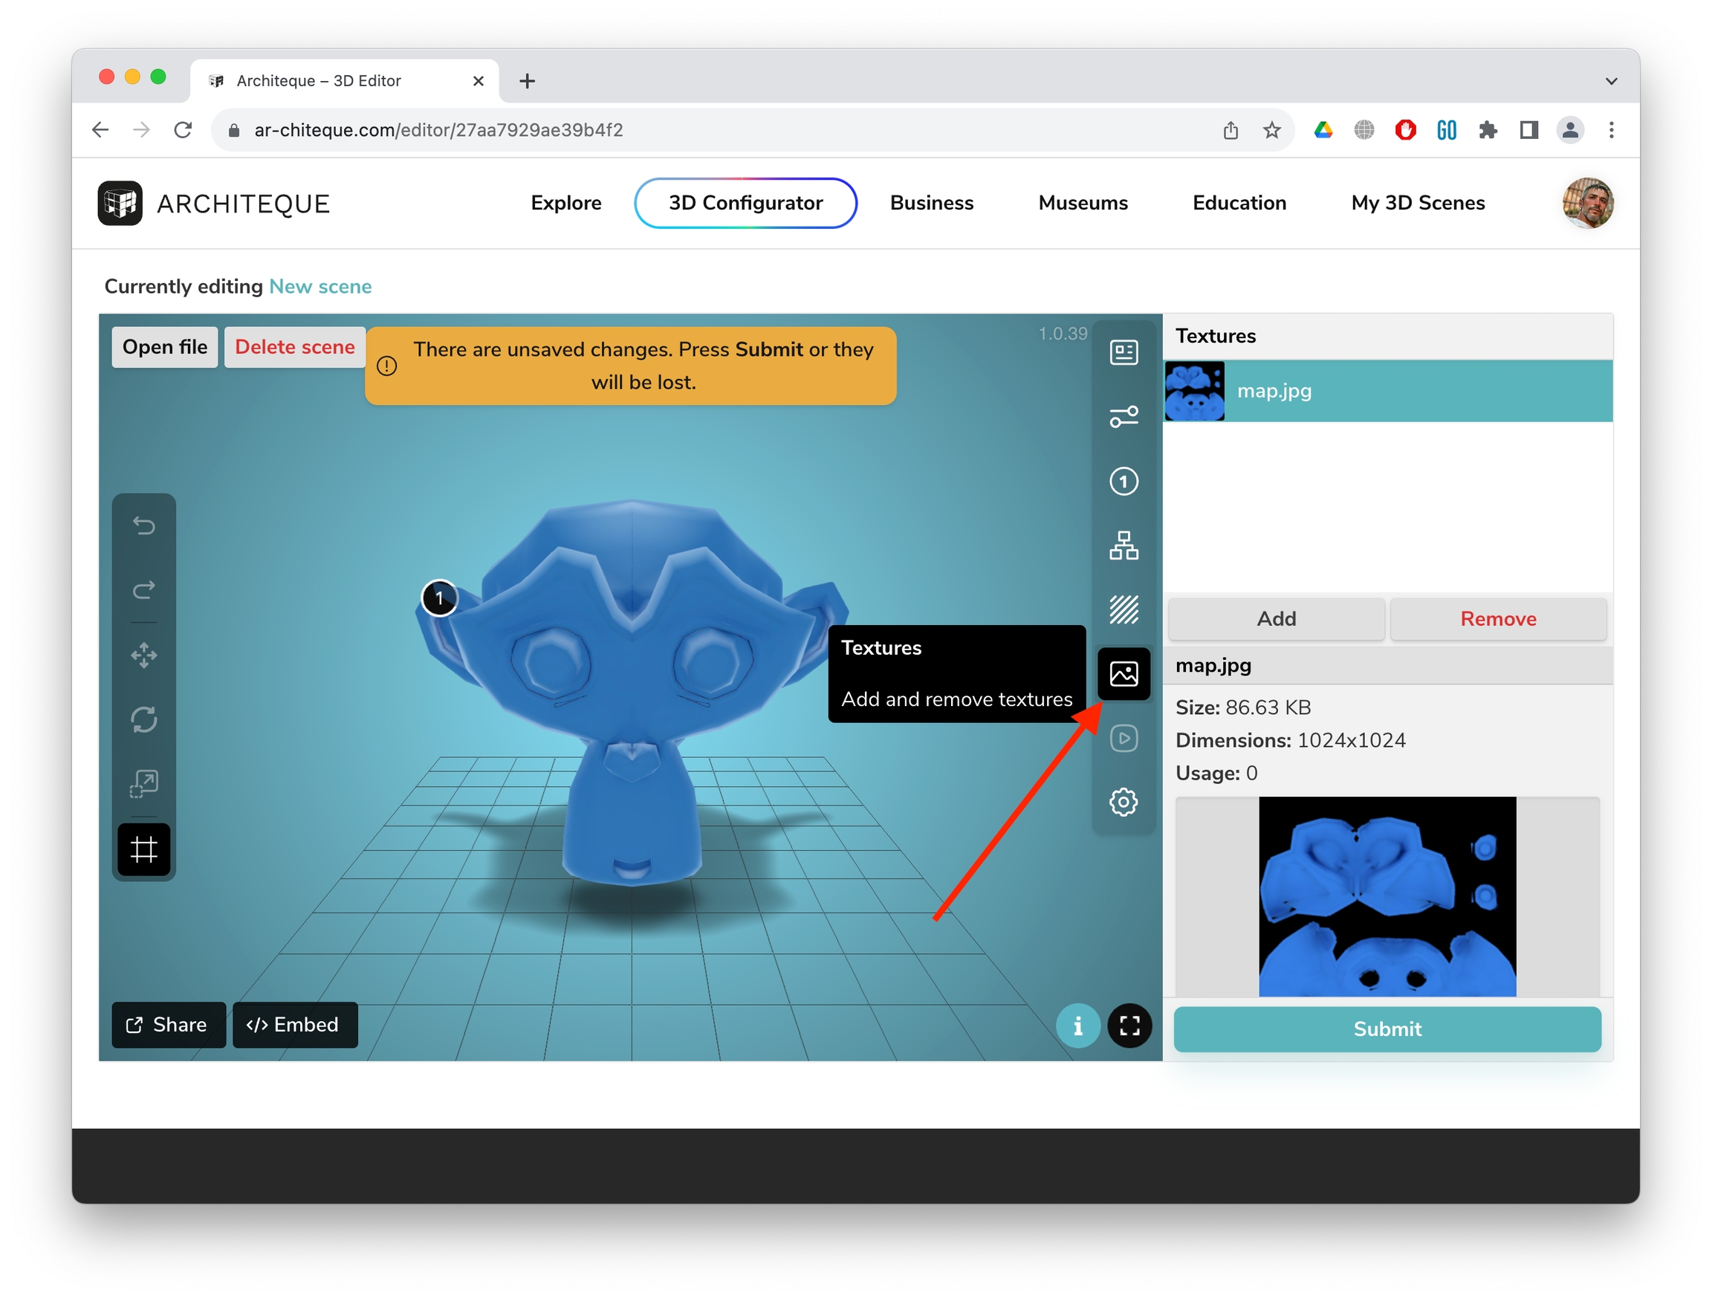The image size is (1712, 1299).
Task: Open the My 3D Scenes menu item
Action: (1417, 203)
